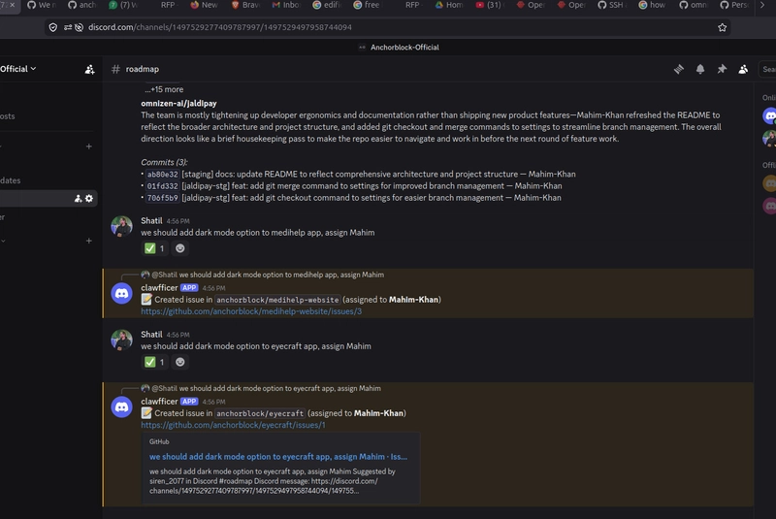Expand the '...+15 more' commits list
The image size is (776, 519).
(164, 89)
